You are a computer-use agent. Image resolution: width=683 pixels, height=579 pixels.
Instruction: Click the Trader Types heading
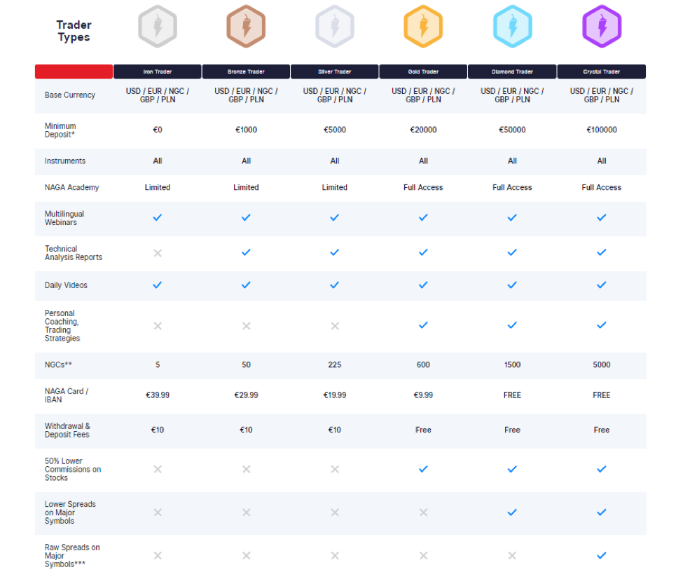click(x=74, y=31)
